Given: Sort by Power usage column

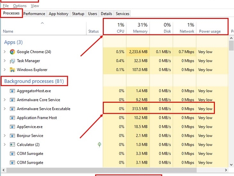Looking at the screenshot, I should [212, 28].
